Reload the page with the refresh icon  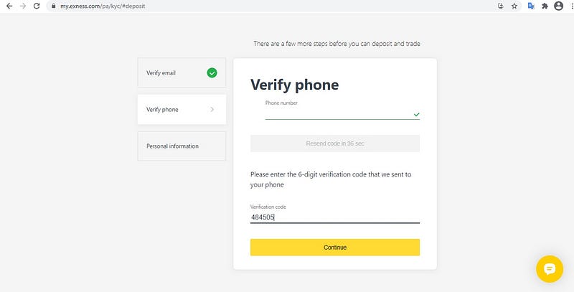pos(37,6)
